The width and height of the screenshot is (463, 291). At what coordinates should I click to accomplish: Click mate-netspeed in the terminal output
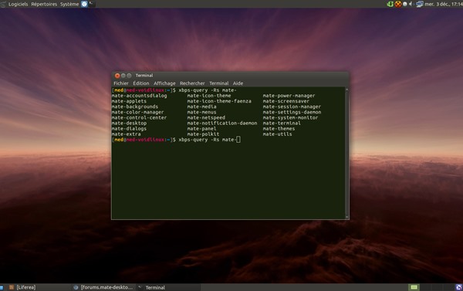click(x=206, y=117)
